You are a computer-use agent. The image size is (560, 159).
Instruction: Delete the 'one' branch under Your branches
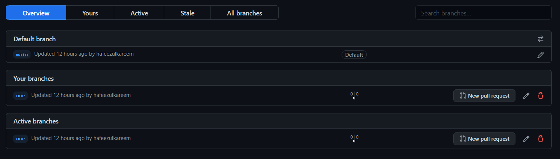[540, 96]
